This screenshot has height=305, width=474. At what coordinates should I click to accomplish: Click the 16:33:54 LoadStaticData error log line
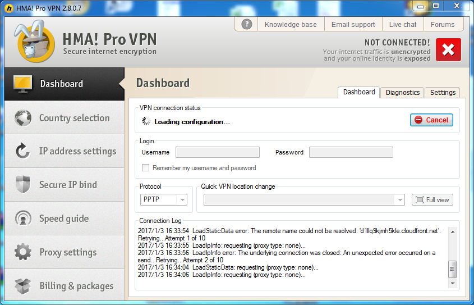click(289, 234)
